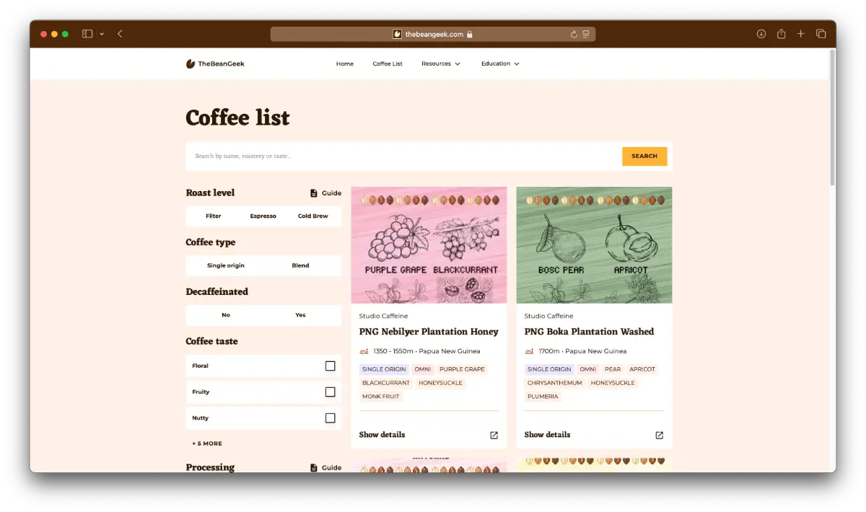This screenshot has width=866, height=512.
Task: Open the Processing guide document icon
Action: 313,467
